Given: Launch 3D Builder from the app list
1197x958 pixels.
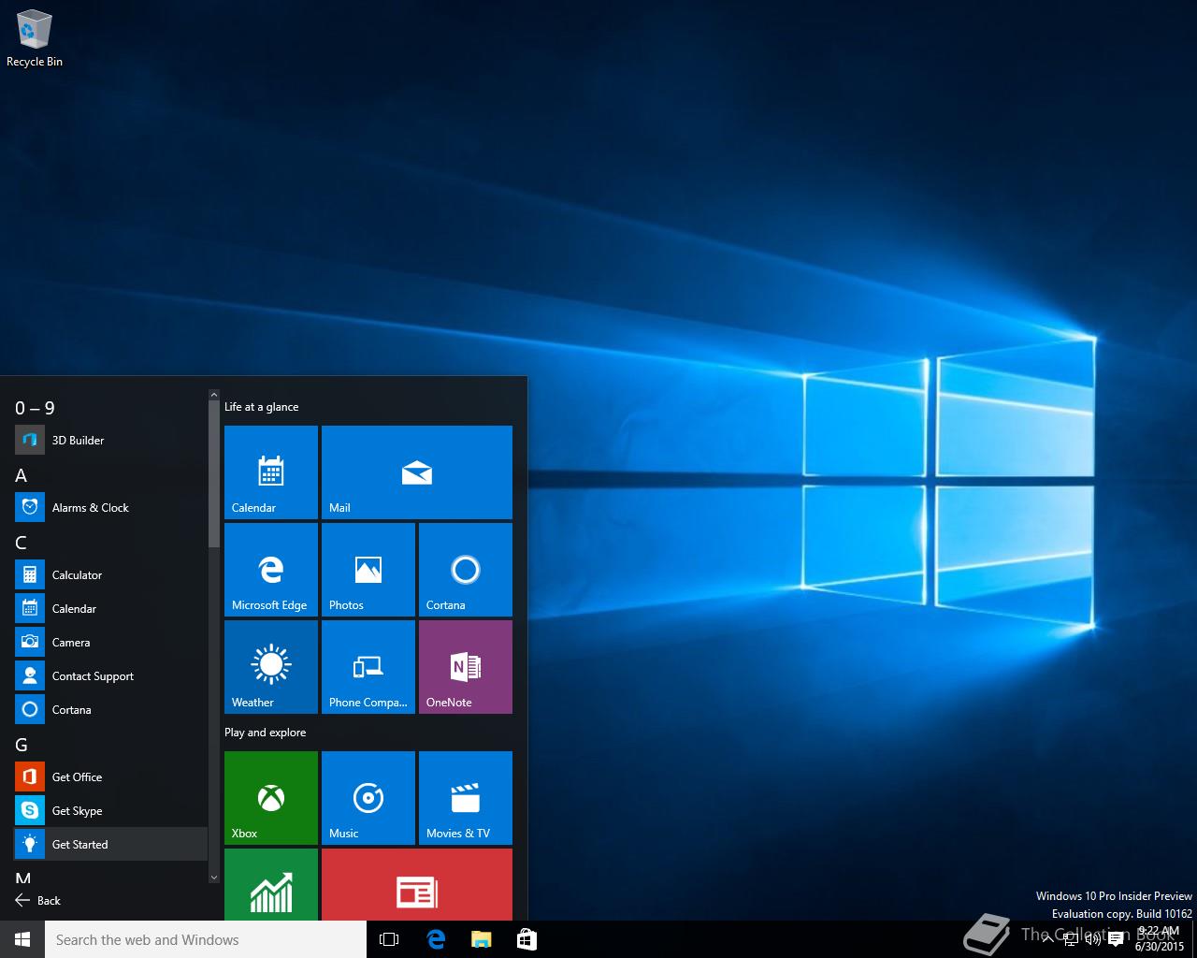Looking at the screenshot, I should 110,440.
